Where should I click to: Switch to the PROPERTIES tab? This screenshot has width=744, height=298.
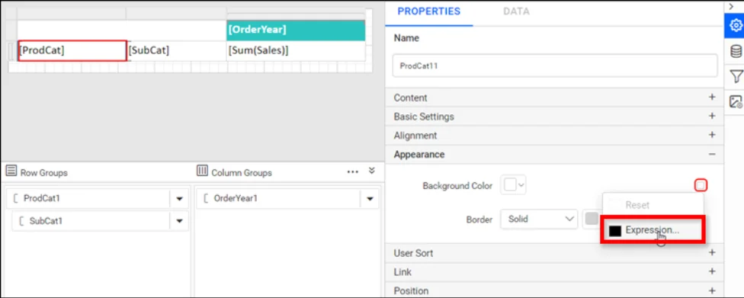[428, 12]
